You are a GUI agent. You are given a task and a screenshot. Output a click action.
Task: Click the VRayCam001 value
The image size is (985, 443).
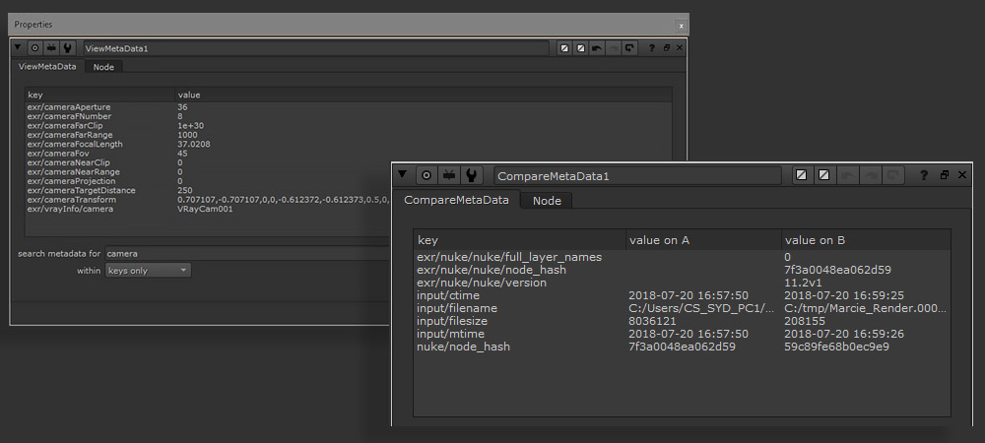coord(206,209)
